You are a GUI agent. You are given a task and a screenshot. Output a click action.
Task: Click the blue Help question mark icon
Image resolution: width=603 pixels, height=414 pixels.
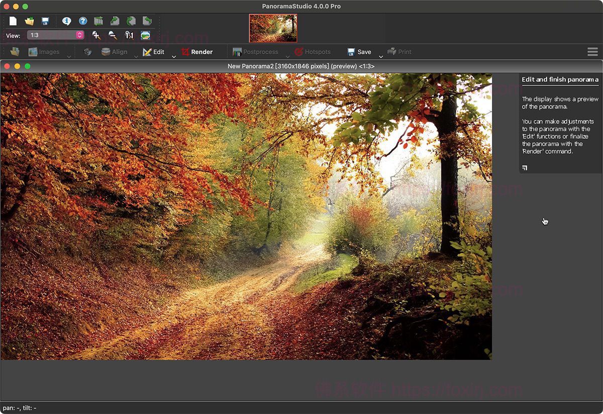83,21
